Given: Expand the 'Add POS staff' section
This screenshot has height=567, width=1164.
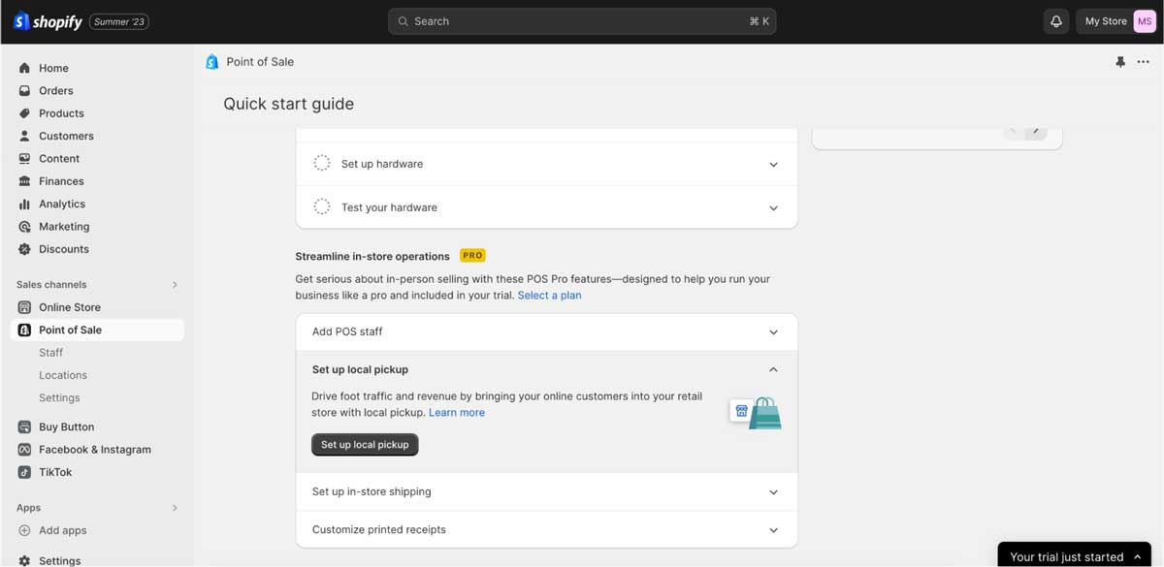Looking at the screenshot, I should [773, 331].
